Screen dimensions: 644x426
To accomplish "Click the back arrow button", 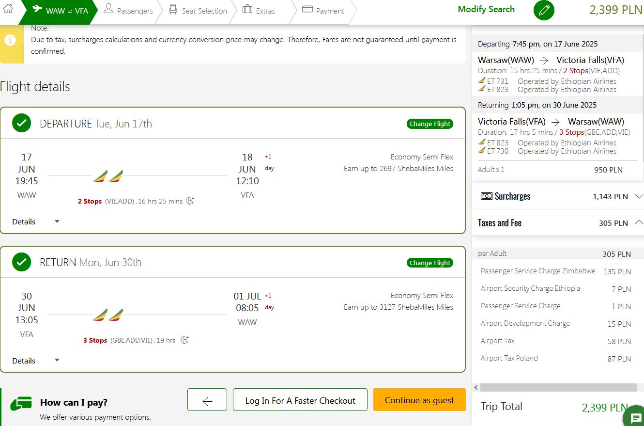I will point(207,400).
